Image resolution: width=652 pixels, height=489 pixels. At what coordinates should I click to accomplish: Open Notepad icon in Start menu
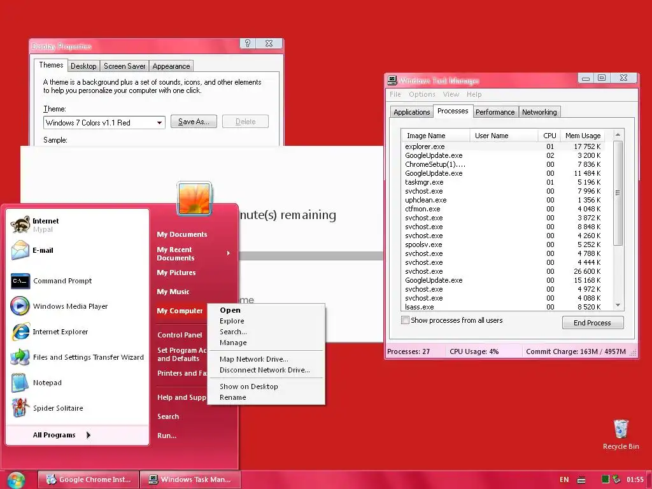pyautogui.click(x=20, y=383)
